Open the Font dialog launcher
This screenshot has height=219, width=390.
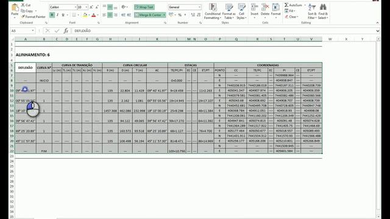(98, 23)
